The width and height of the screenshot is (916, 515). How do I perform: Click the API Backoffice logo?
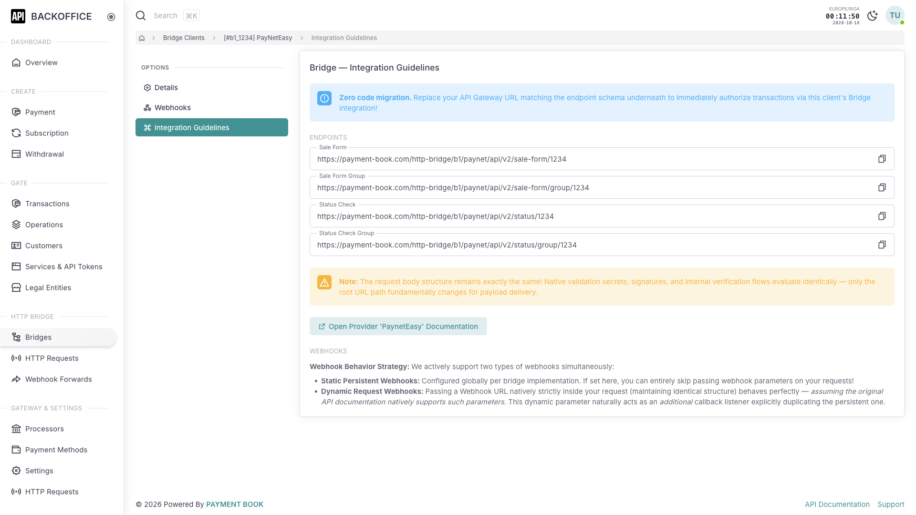click(x=51, y=16)
